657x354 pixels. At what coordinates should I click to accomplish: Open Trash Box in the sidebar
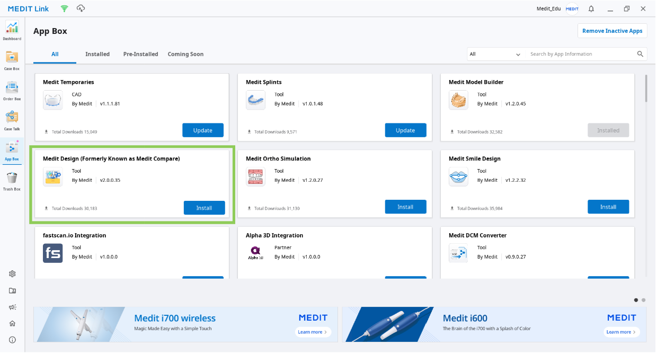coord(12,181)
